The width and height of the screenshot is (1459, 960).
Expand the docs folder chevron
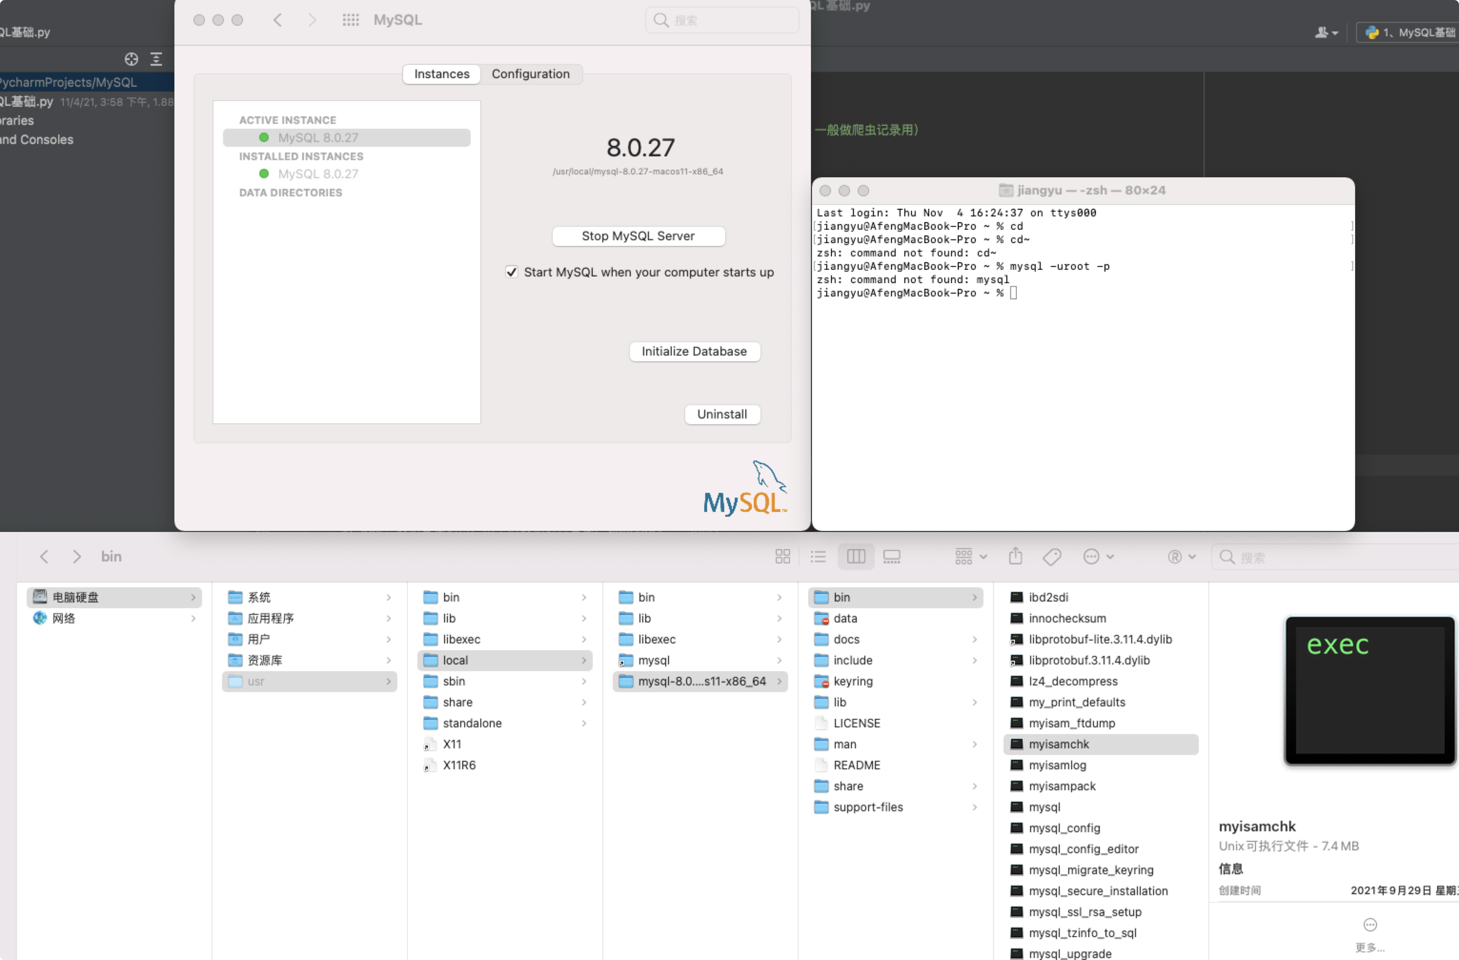click(x=975, y=639)
